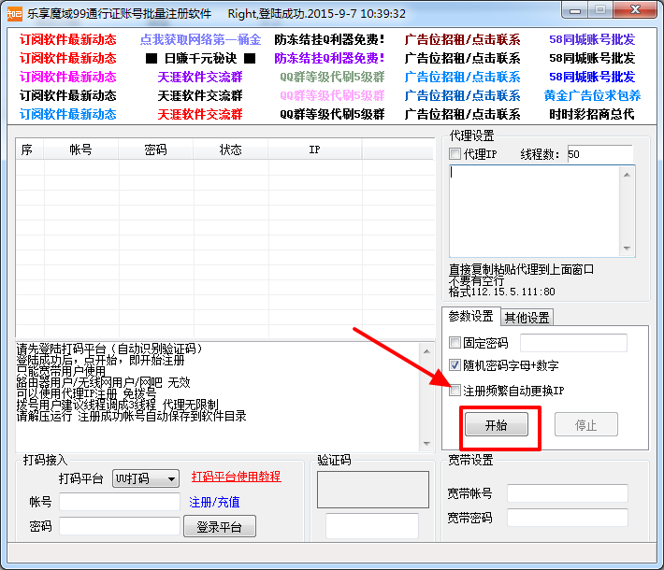
Task: Click the 登录平台 button
Action: [x=220, y=526]
